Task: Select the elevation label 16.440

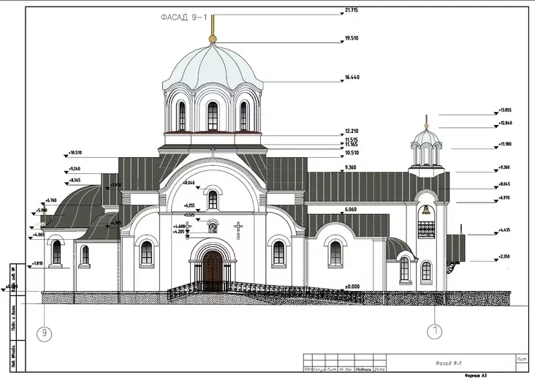Action: click(352, 77)
